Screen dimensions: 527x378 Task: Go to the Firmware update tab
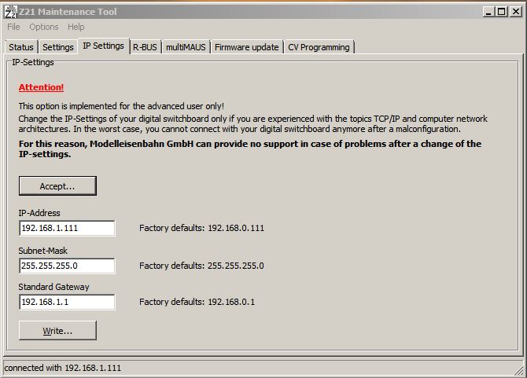tap(247, 47)
